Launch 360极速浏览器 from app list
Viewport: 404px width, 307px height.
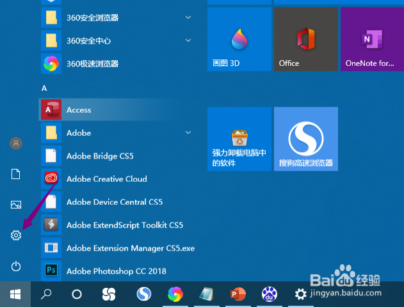tap(118, 63)
